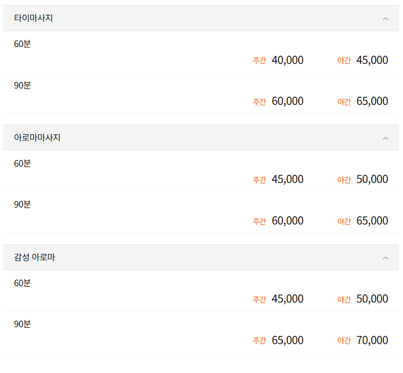Select 감성 아로마 60분 night price 50,000
The width and height of the screenshot is (403, 373).
tap(372, 299)
